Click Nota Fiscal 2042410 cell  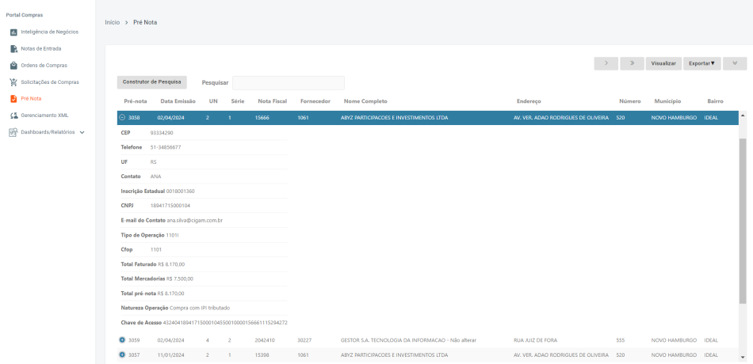(265, 340)
